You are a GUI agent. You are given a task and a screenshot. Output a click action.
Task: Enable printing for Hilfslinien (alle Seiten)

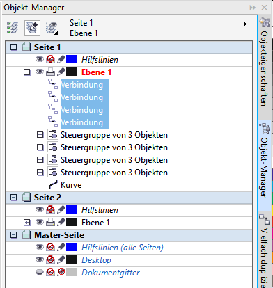click(50, 248)
